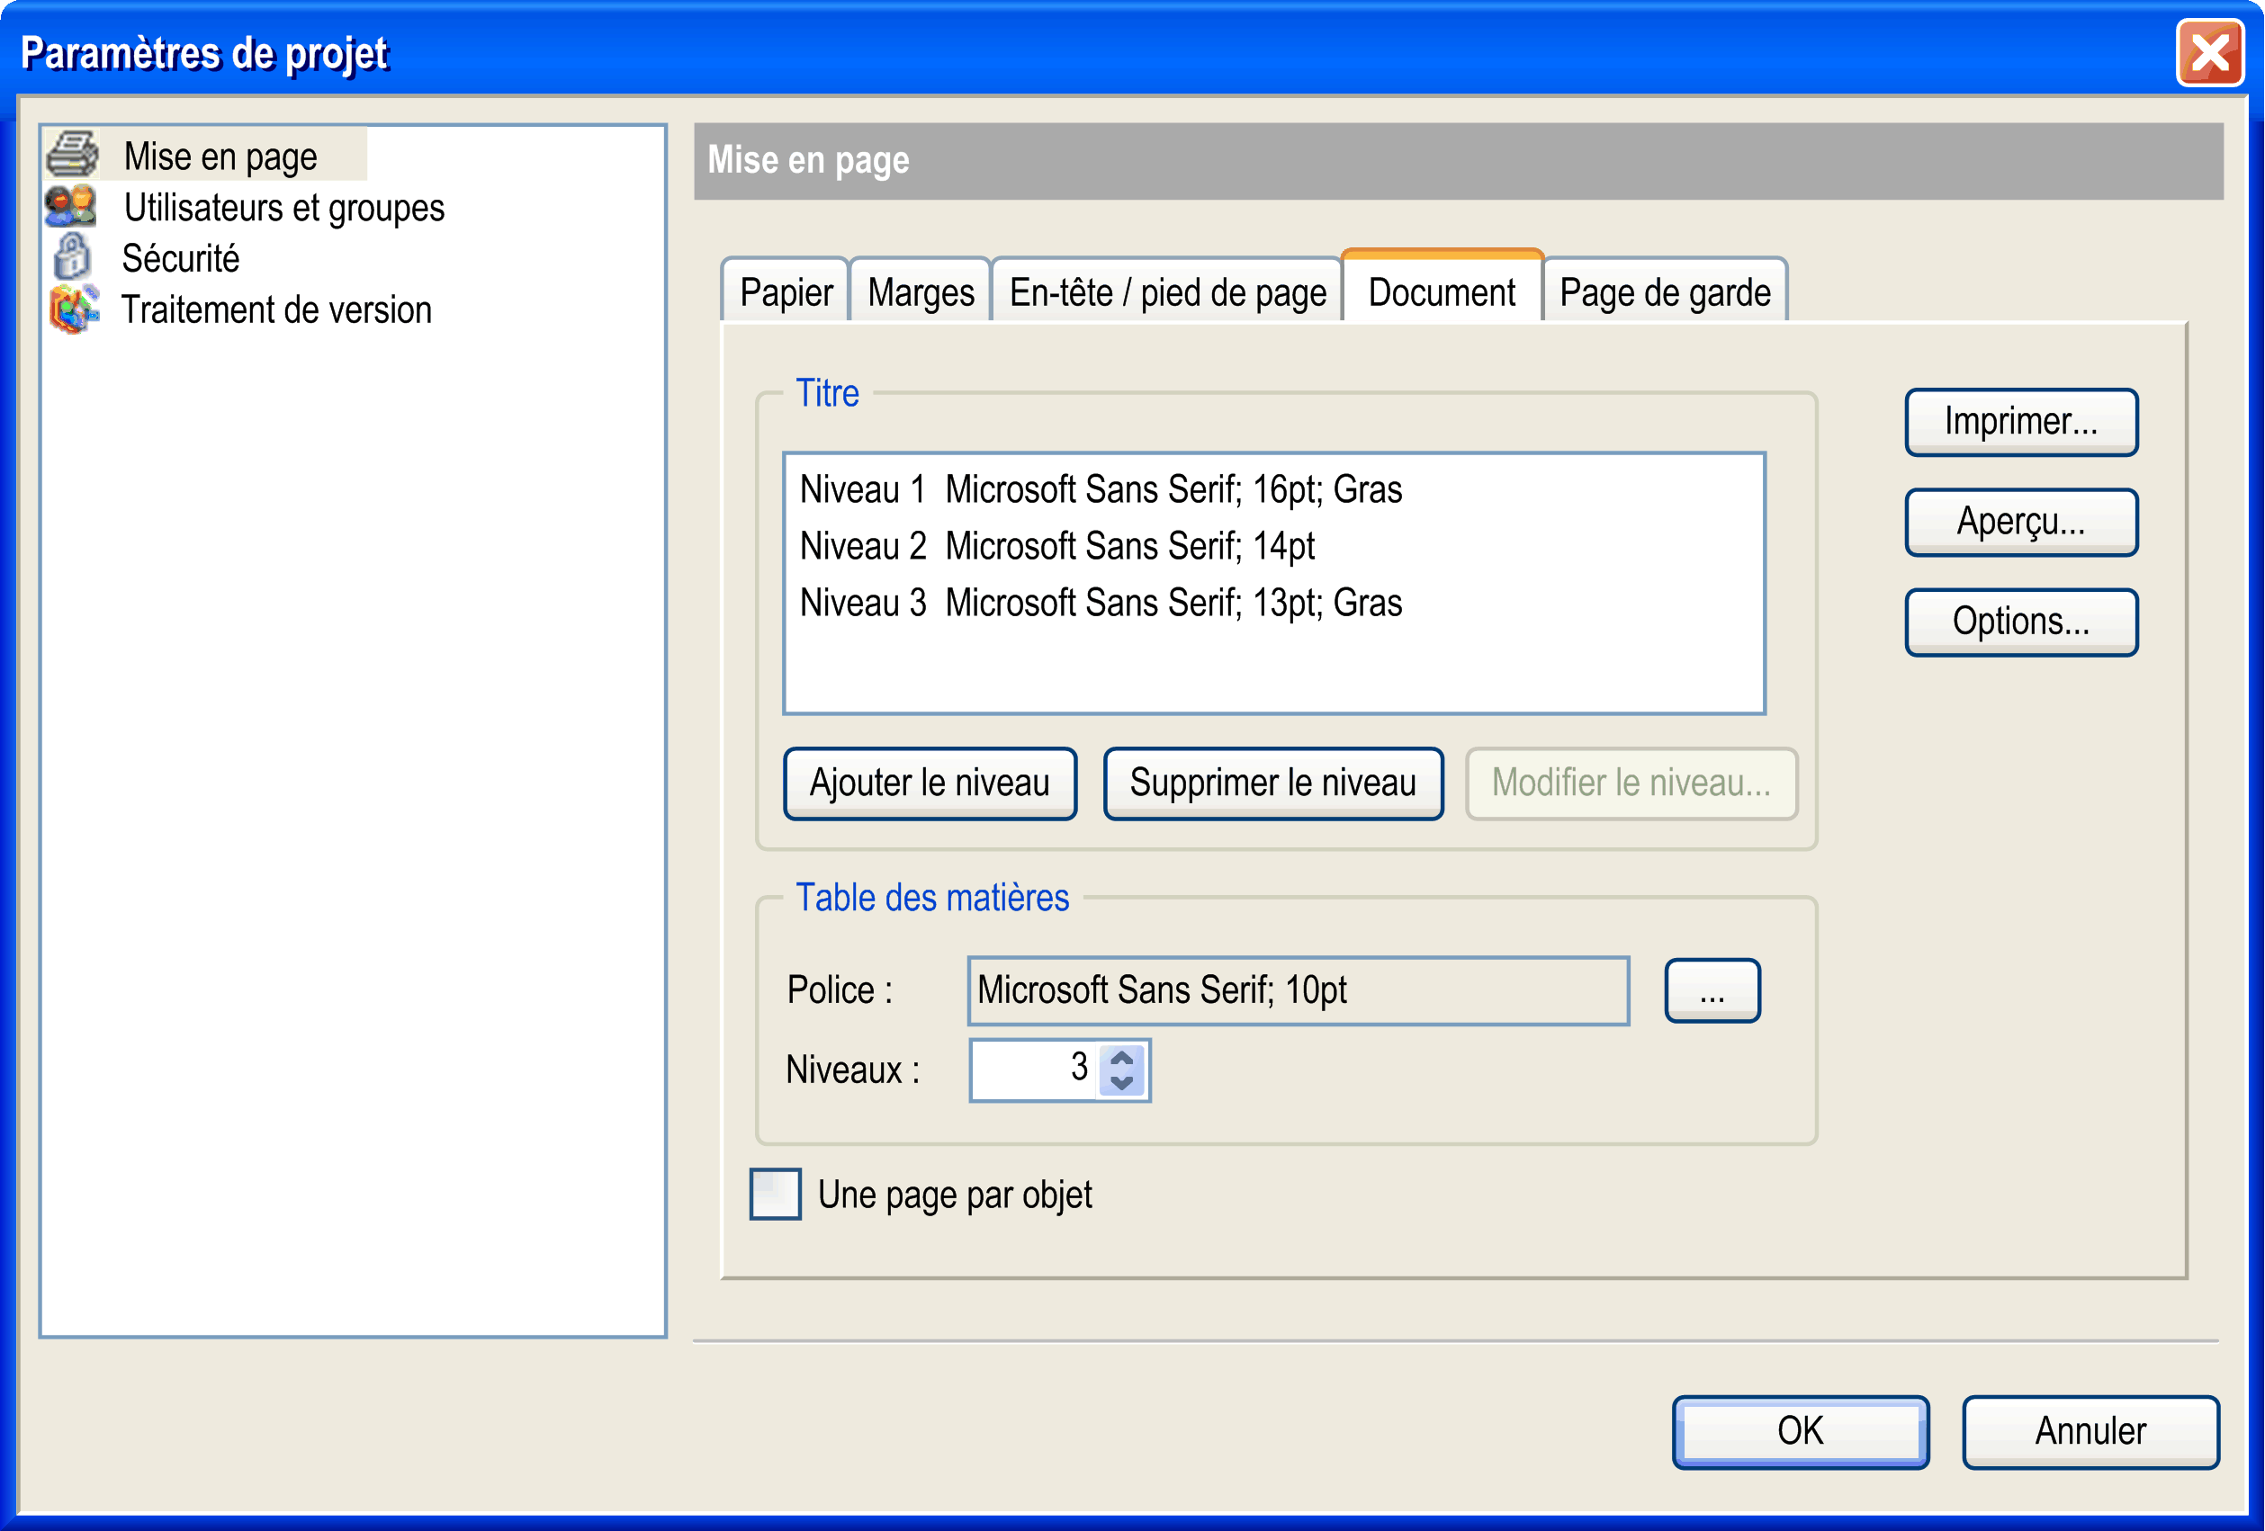The height and width of the screenshot is (1531, 2265).
Task: Click the Sécurité padlock icon
Action: click(71, 257)
